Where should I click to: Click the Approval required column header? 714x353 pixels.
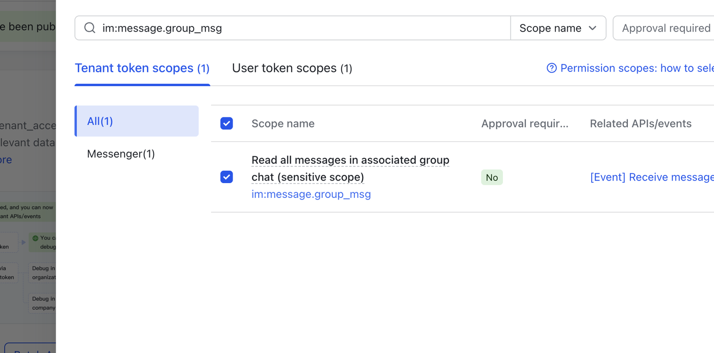[525, 123]
